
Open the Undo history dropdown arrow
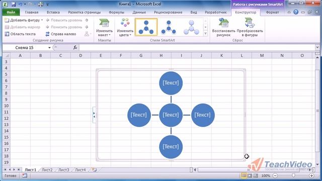pos(25,4)
